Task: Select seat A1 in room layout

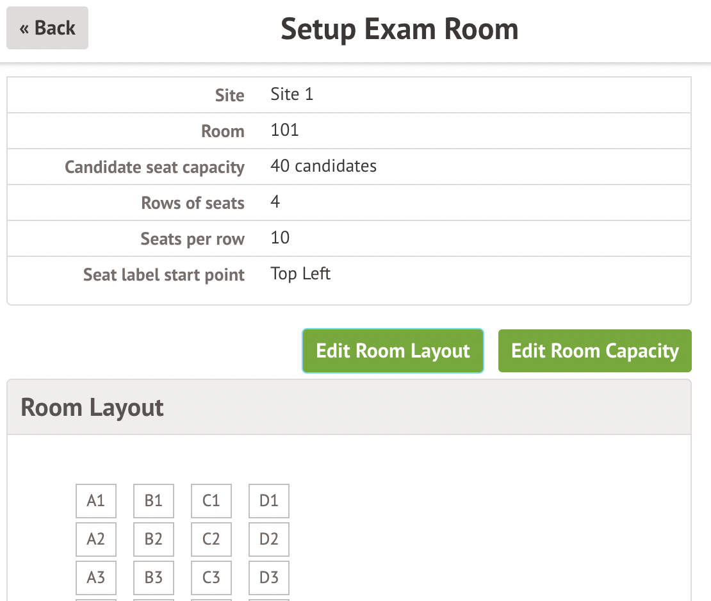Action: [96, 501]
